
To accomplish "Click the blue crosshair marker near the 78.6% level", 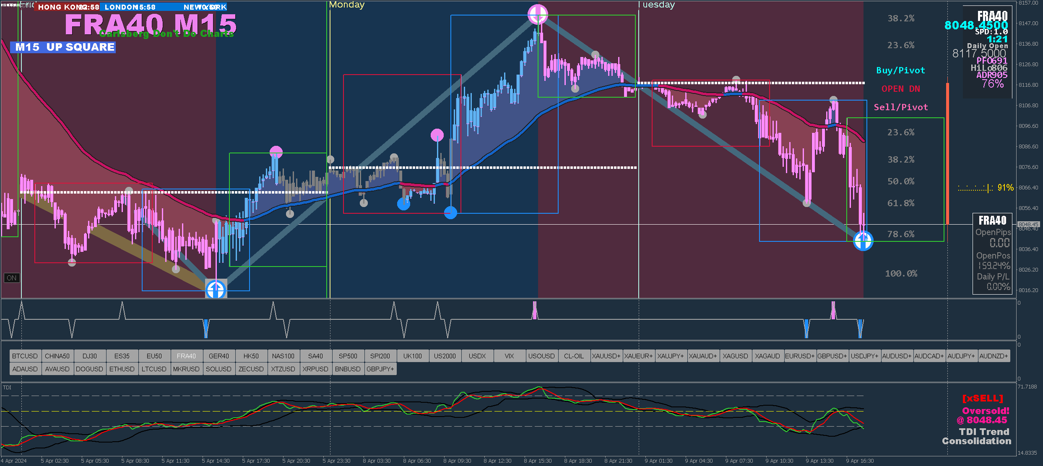I will click(863, 241).
